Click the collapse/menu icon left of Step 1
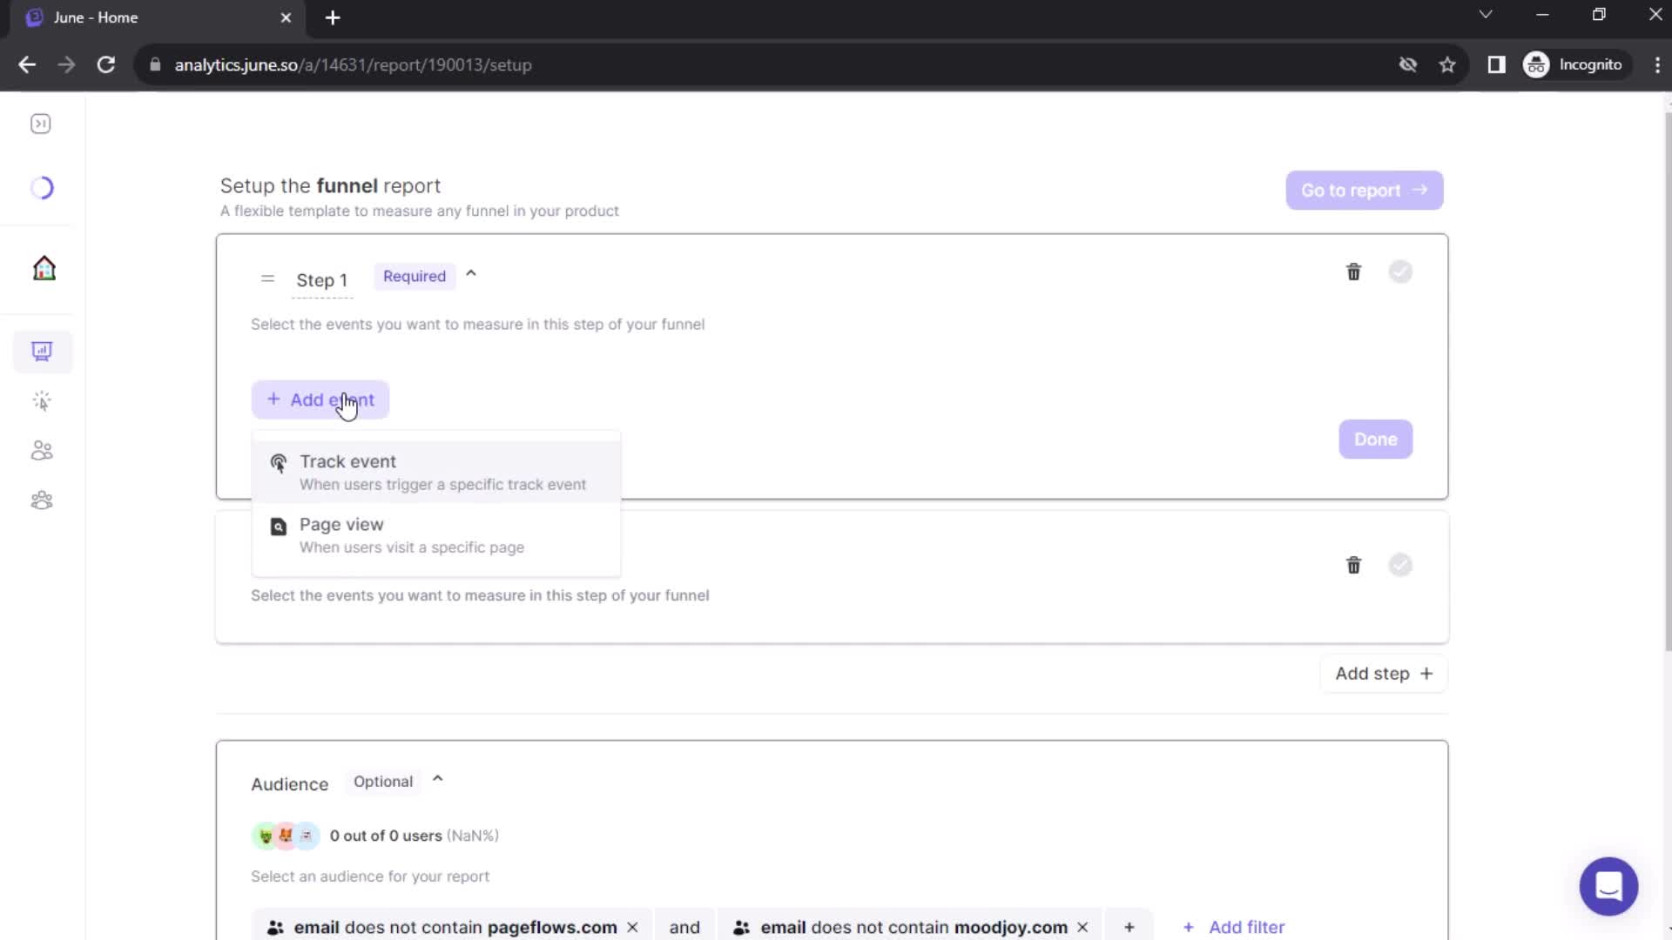Viewport: 1672px width, 940px height. click(267, 279)
